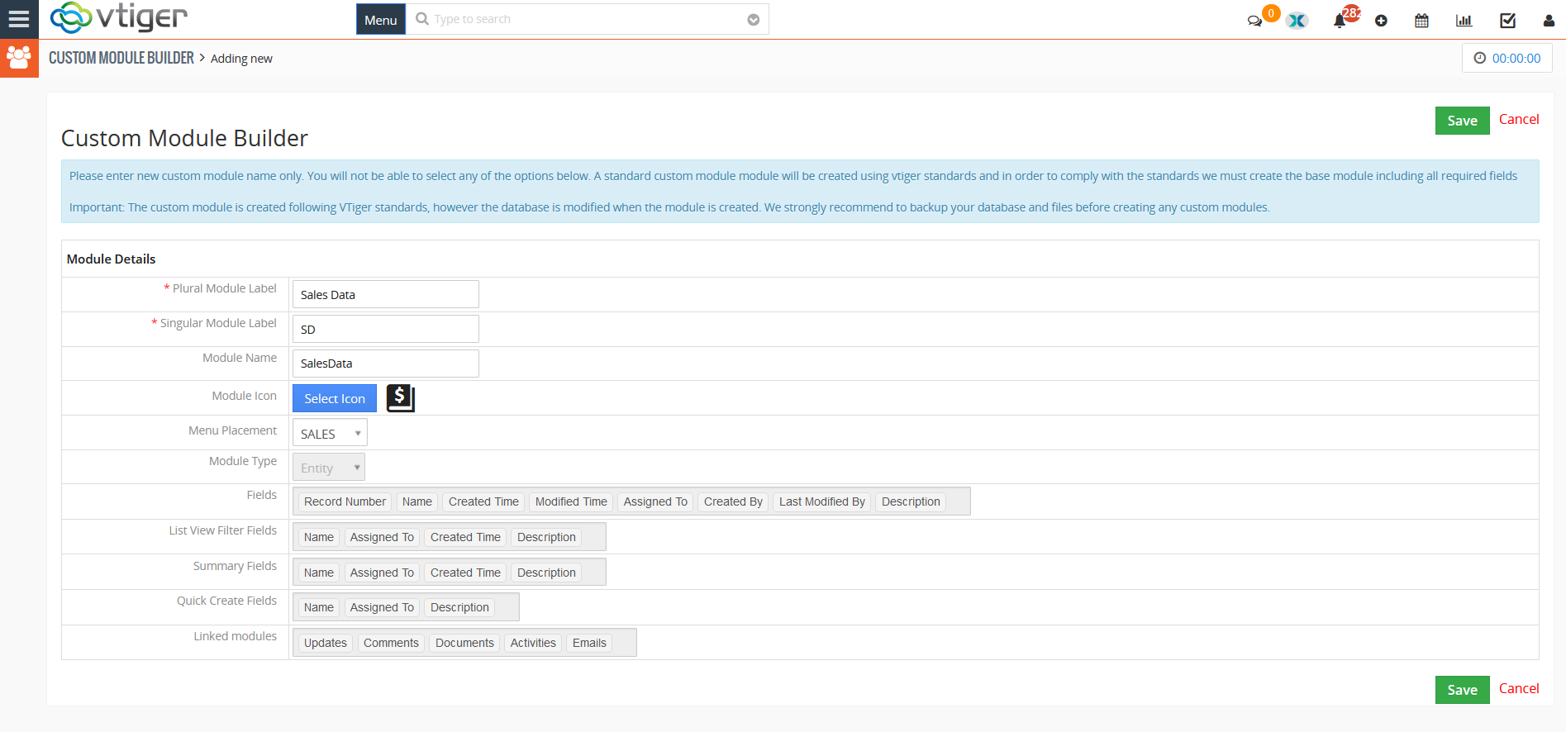Image resolution: width=1566 pixels, height=732 pixels.
Task: Click the quick create plus icon
Action: pos(1381,21)
